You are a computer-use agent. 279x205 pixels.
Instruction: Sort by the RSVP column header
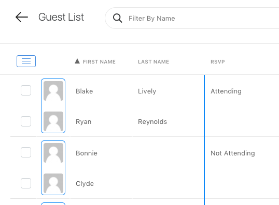pyautogui.click(x=218, y=61)
